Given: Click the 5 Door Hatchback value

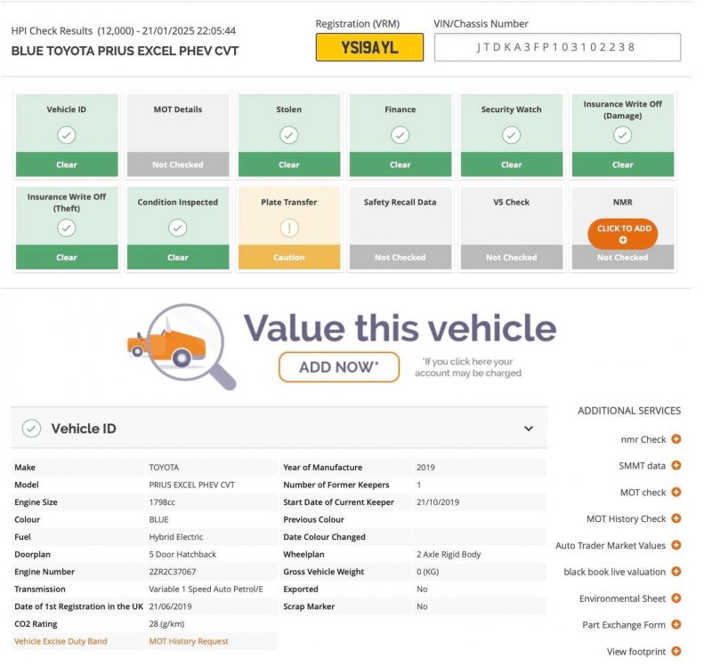Looking at the screenshot, I should [x=182, y=554].
